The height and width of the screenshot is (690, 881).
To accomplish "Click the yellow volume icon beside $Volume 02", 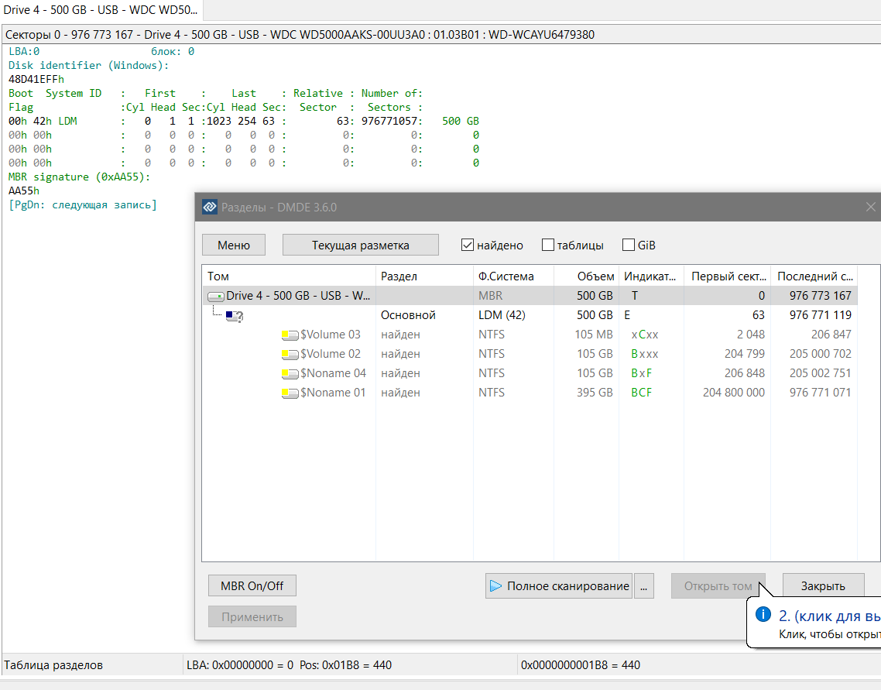I will click(x=290, y=355).
